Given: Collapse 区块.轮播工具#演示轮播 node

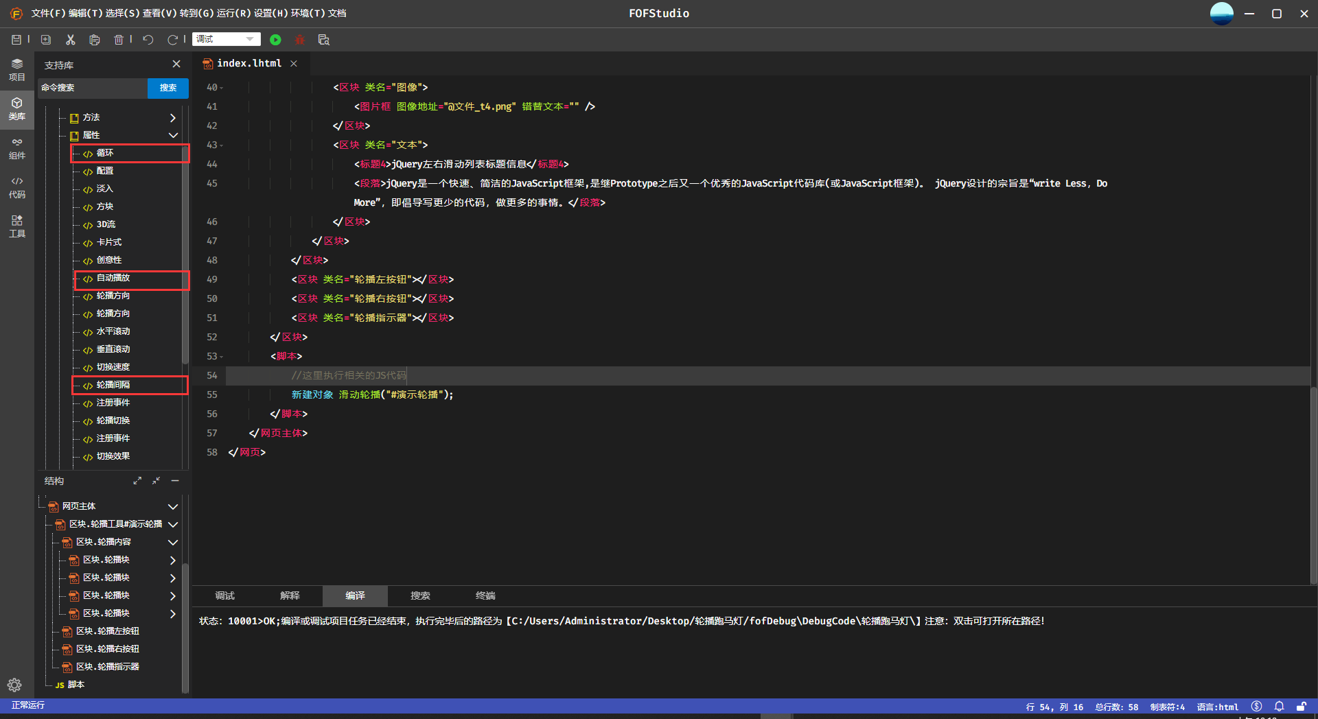Looking at the screenshot, I should [x=173, y=524].
